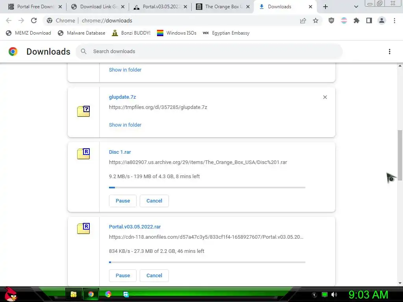The image size is (403, 302).
Task: Click the search magnifier icon
Action: (x=83, y=52)
